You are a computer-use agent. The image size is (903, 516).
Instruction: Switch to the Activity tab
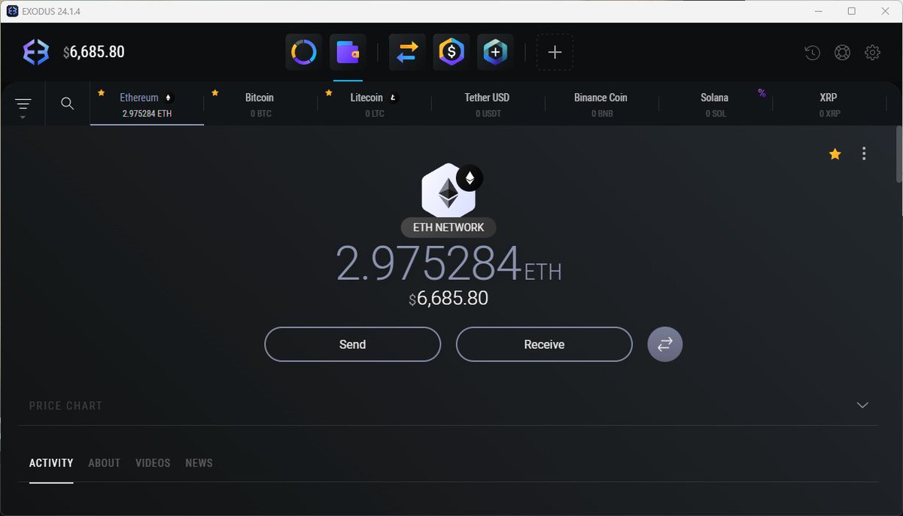tap(51, 463)
